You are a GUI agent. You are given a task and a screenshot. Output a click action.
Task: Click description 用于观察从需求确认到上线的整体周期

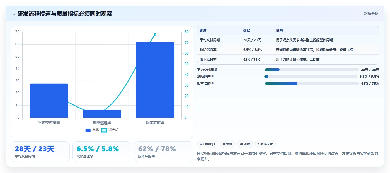pos(304,40)
